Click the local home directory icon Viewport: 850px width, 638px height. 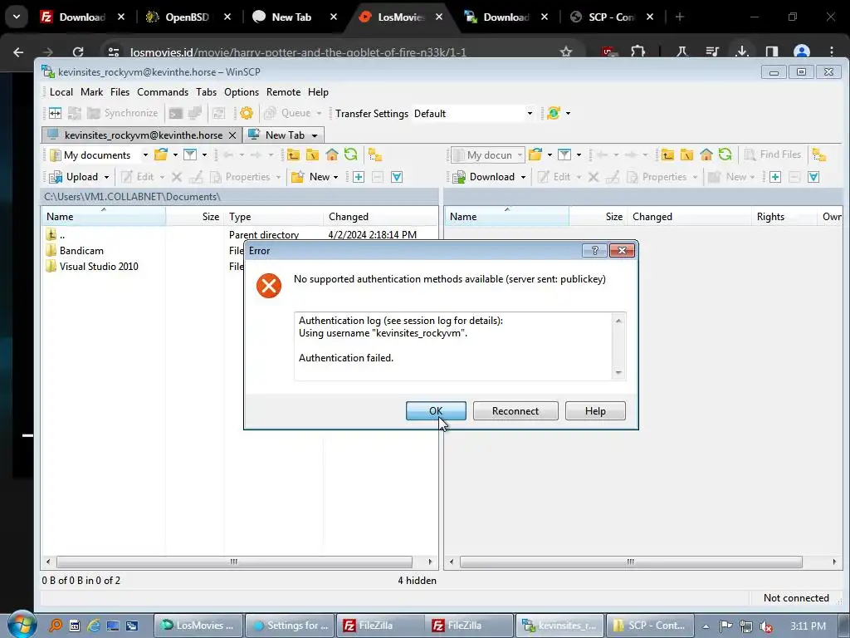tap(332, 155)
